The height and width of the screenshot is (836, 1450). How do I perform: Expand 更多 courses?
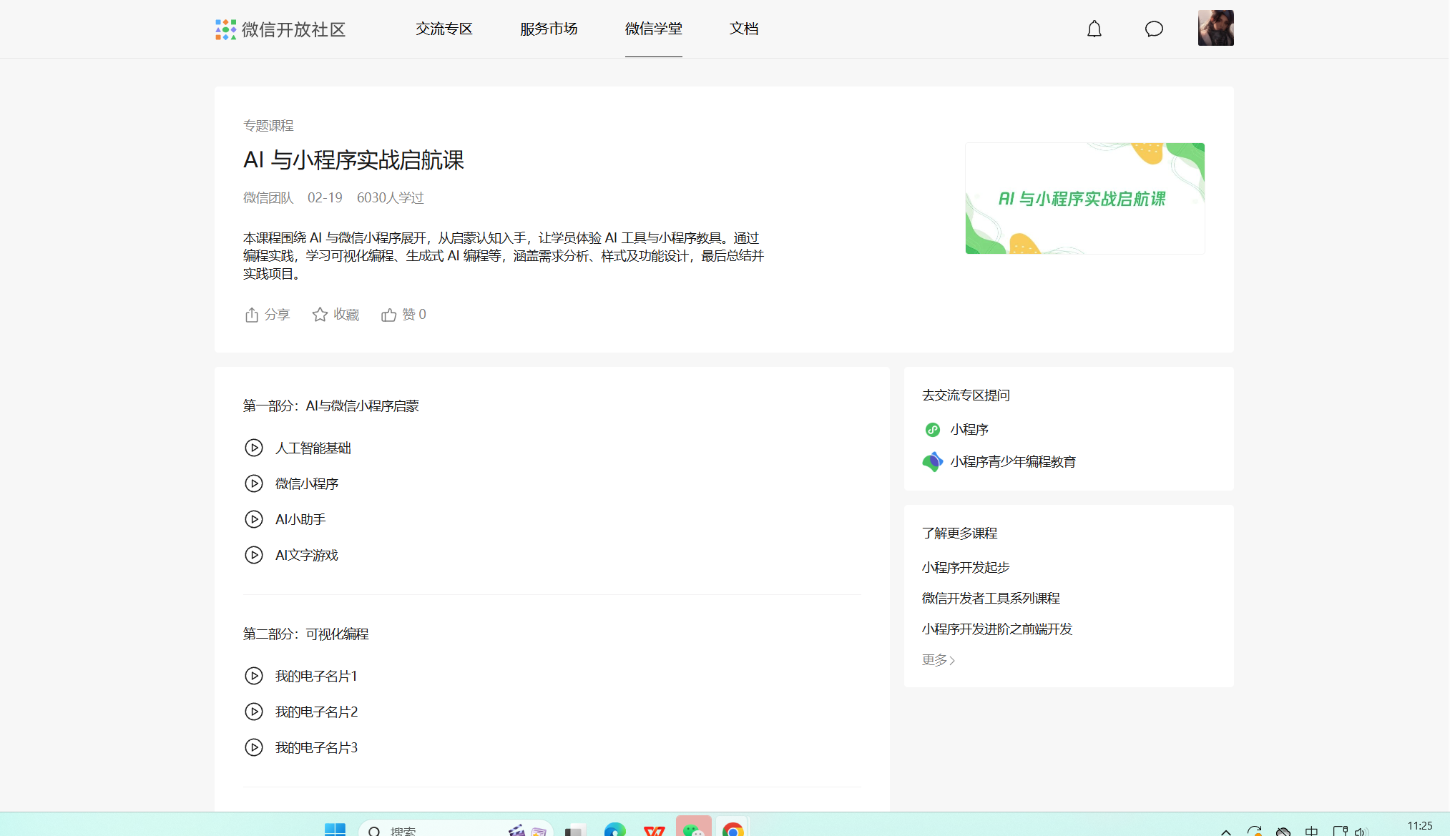tap(939, 660)
